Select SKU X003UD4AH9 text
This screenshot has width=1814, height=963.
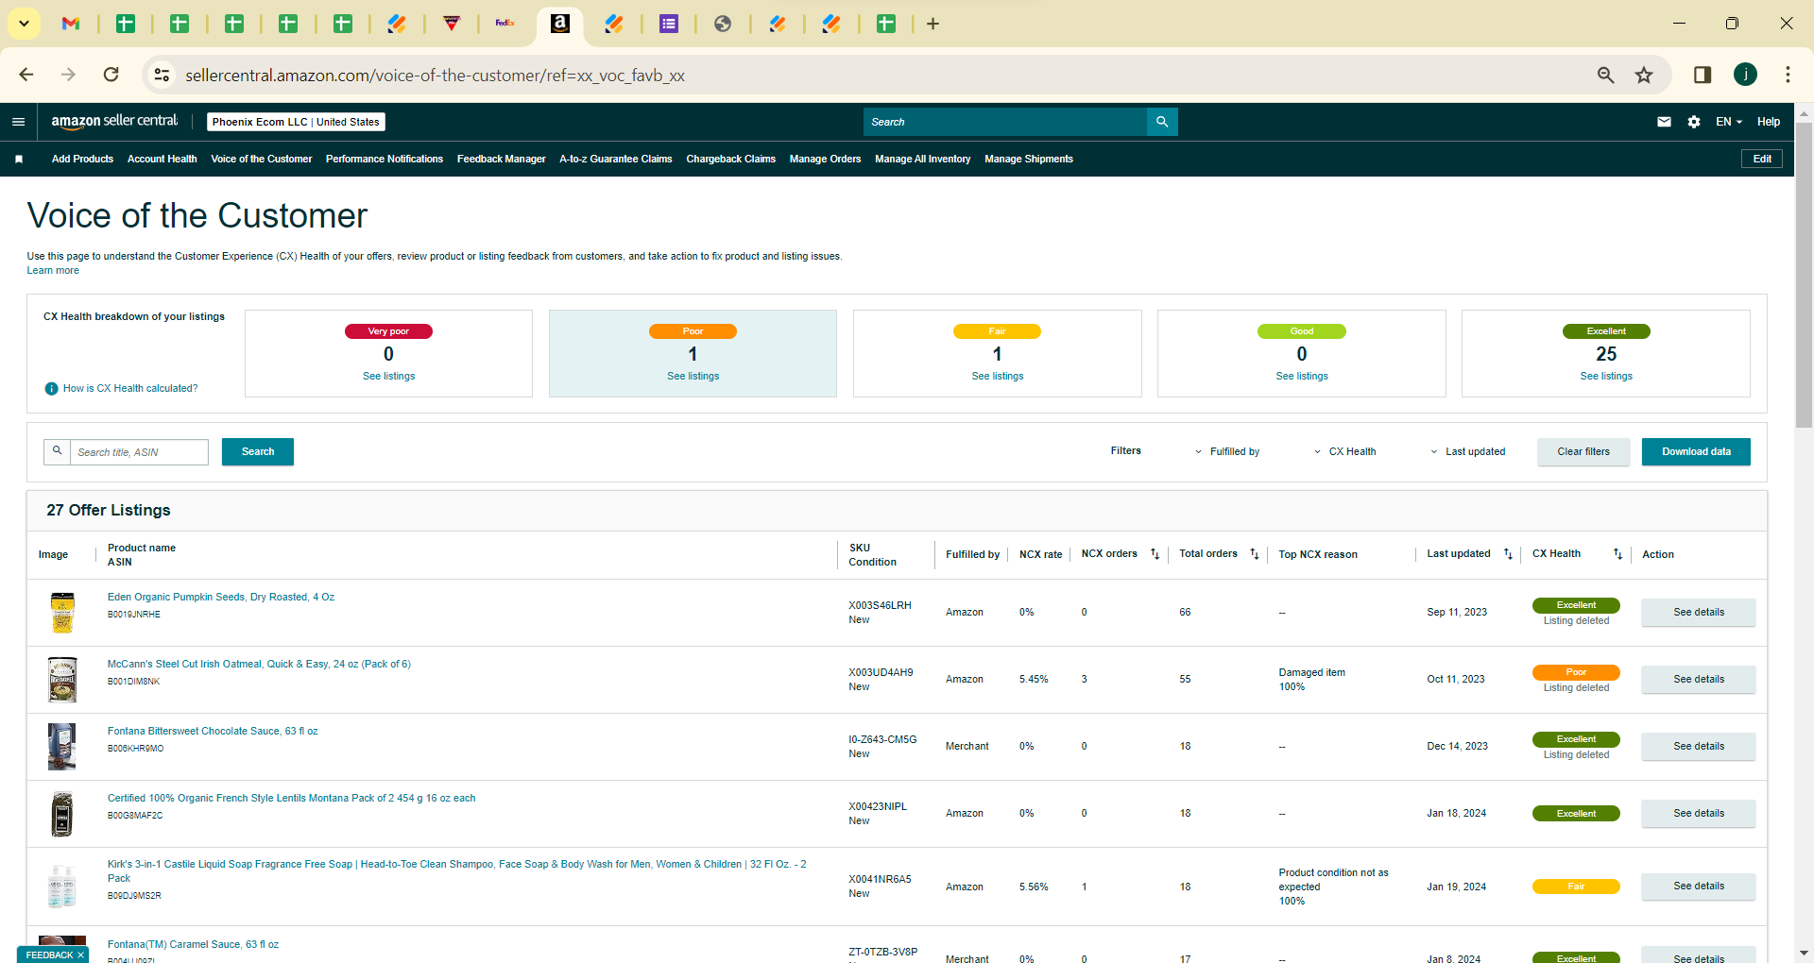[881, 673]
